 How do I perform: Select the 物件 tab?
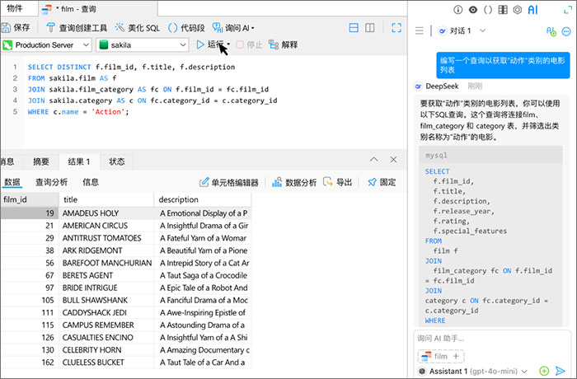(x=15, y=8)
